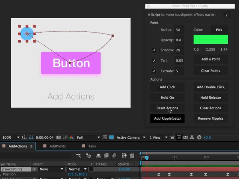239x179 pixels.
Task: Enable the Frame Blending icon in the timeline
Action: (x=106, y=156)
